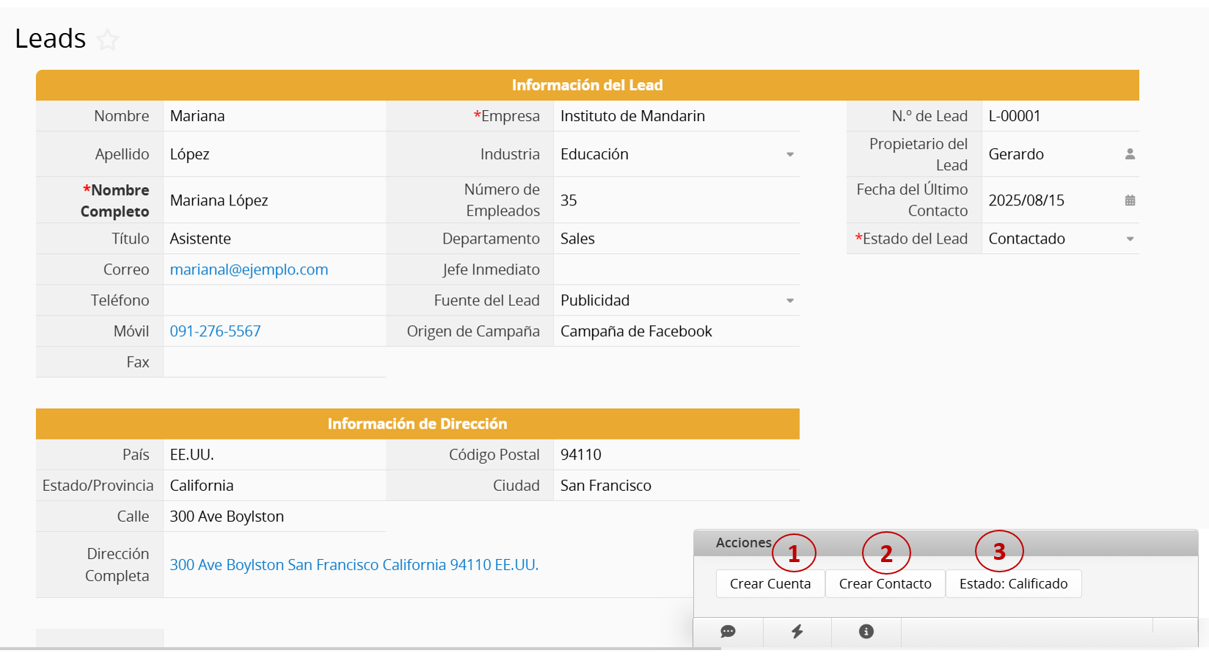
Task: Open the comments speech bubble icon
Action: [x=728, y=632]
